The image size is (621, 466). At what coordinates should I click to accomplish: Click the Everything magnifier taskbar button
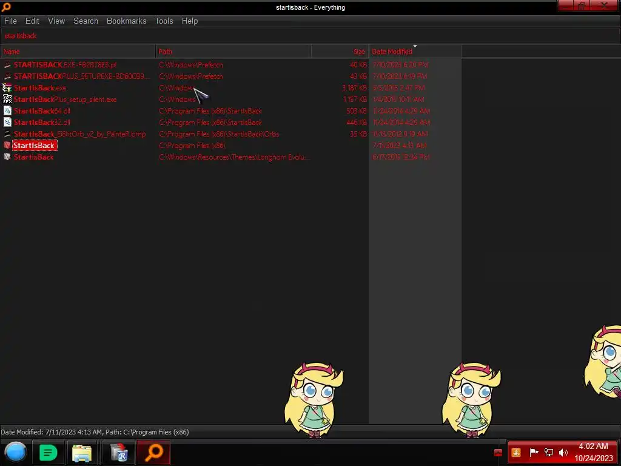[x=153, y=452]
